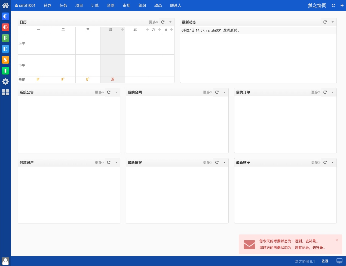Go to the 审批 menu
The image size is (346, 266).
[x=127, y=5]
